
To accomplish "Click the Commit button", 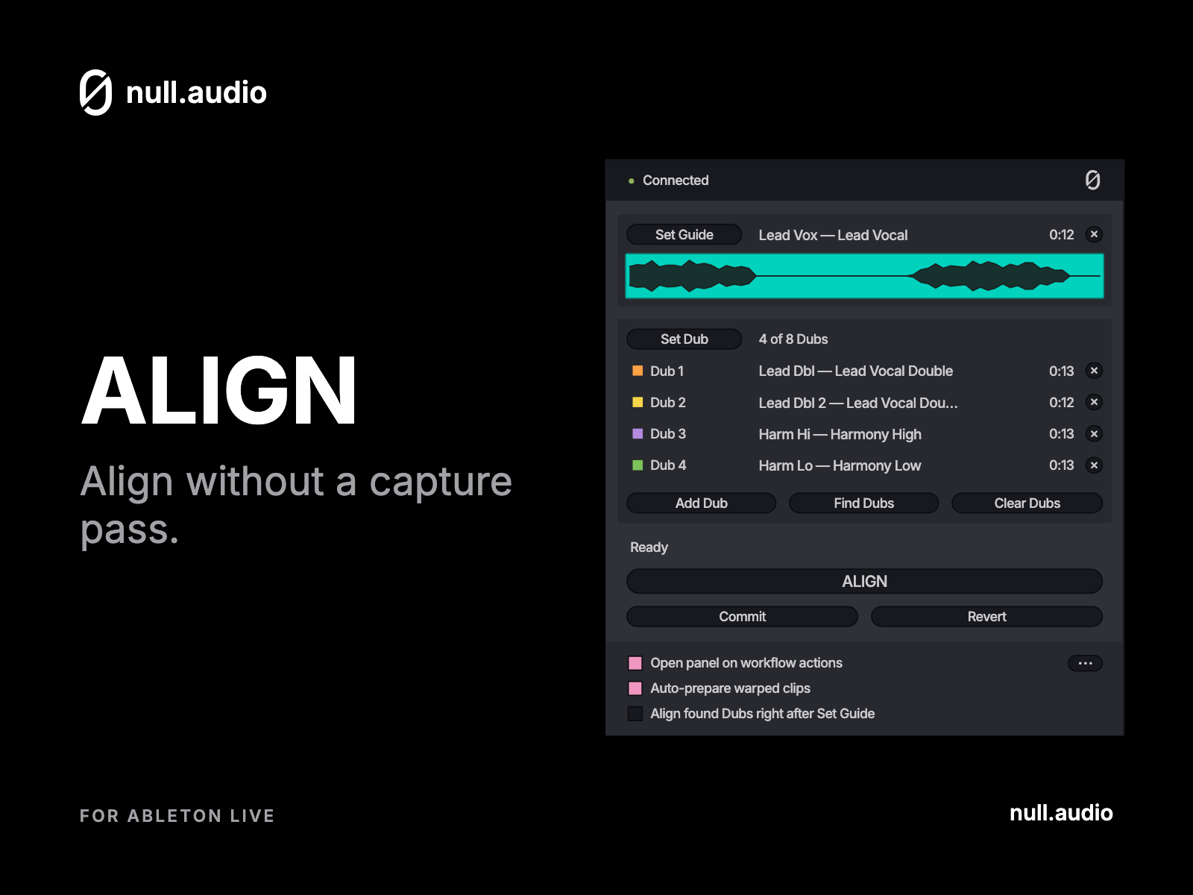I will pyautogui.click(x=743, y=616).
